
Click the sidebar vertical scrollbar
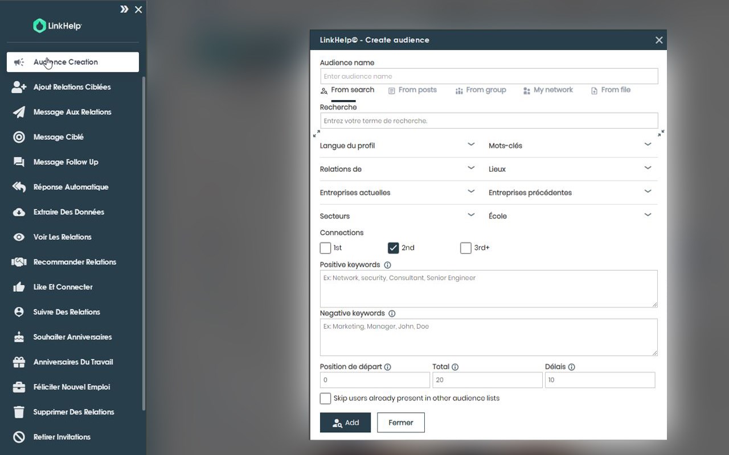(x=144, y=243)
